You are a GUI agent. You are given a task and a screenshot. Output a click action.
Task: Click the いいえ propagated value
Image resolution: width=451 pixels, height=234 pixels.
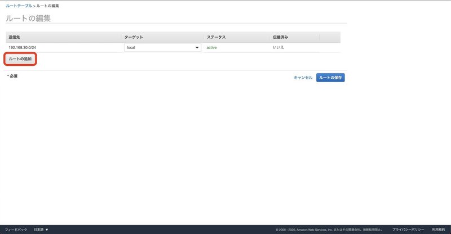click(278, 47)
